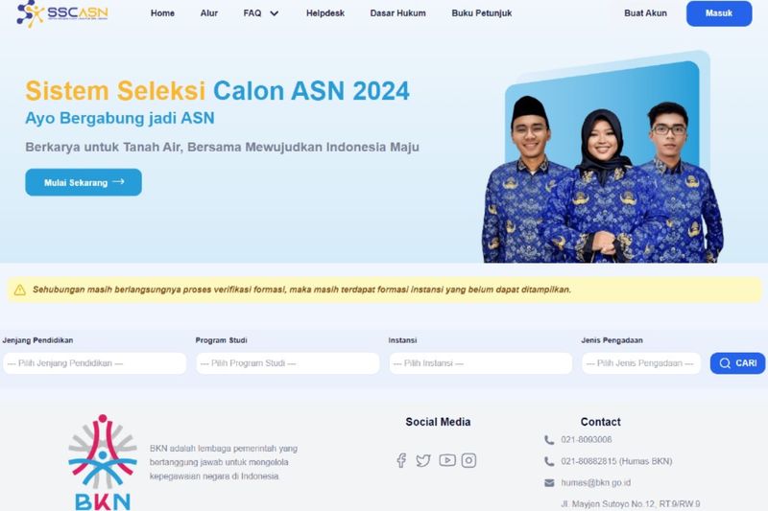
Task: Click the BKN logo in the footer
Action: [103, 462]
